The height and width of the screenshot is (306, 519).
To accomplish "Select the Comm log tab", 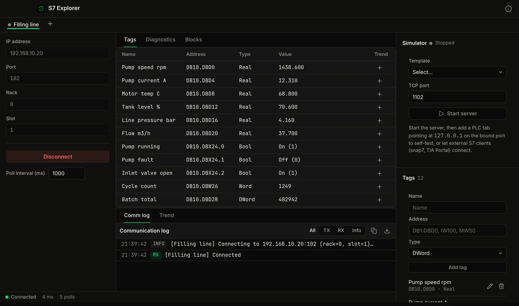I will [x=137, y=215].
